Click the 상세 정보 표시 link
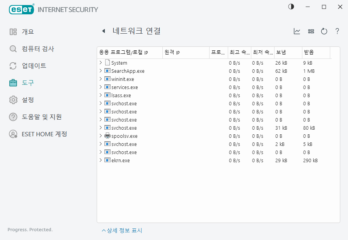This screenshot has height=240, width=348. (122, 230)
